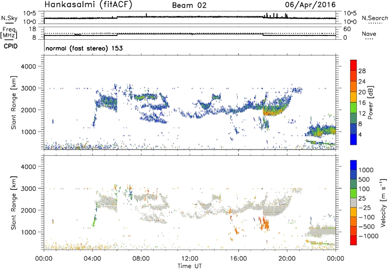This screenshot has height=269, width=388.
Task: Click the blue top of velocity colorbar
Action: coord(354,165)
